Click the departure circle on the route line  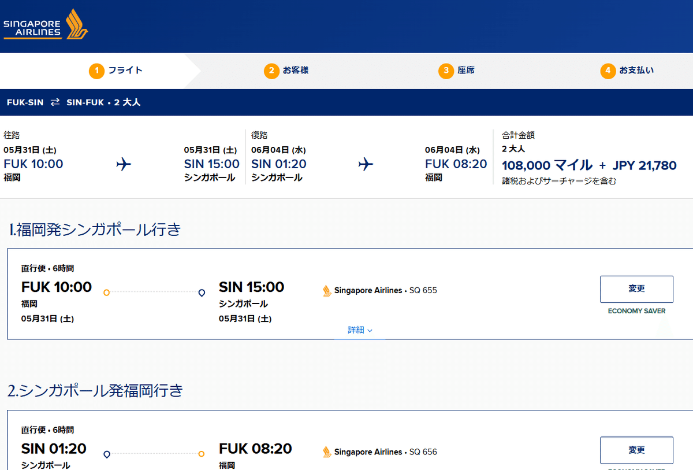point(106,293)
